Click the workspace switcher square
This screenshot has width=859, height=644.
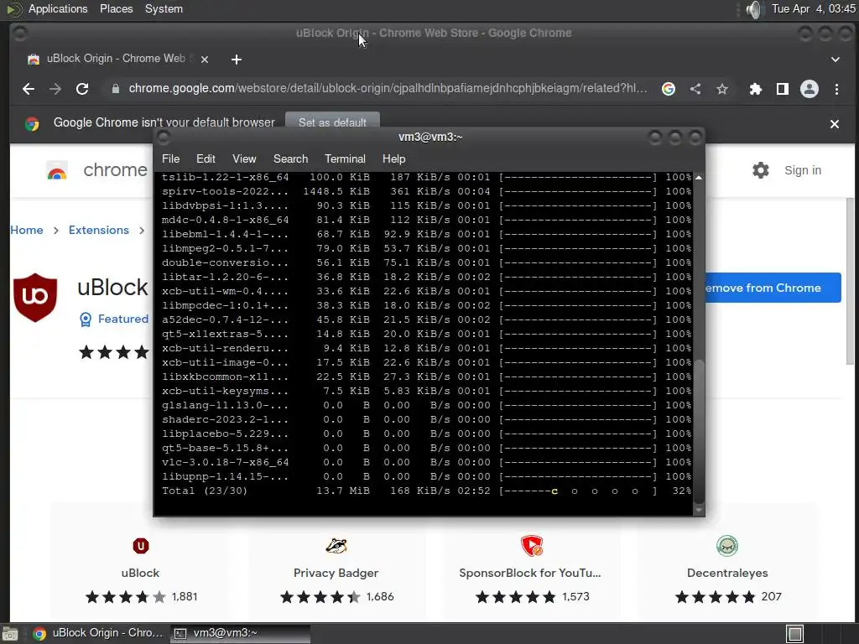pos(794,634)
